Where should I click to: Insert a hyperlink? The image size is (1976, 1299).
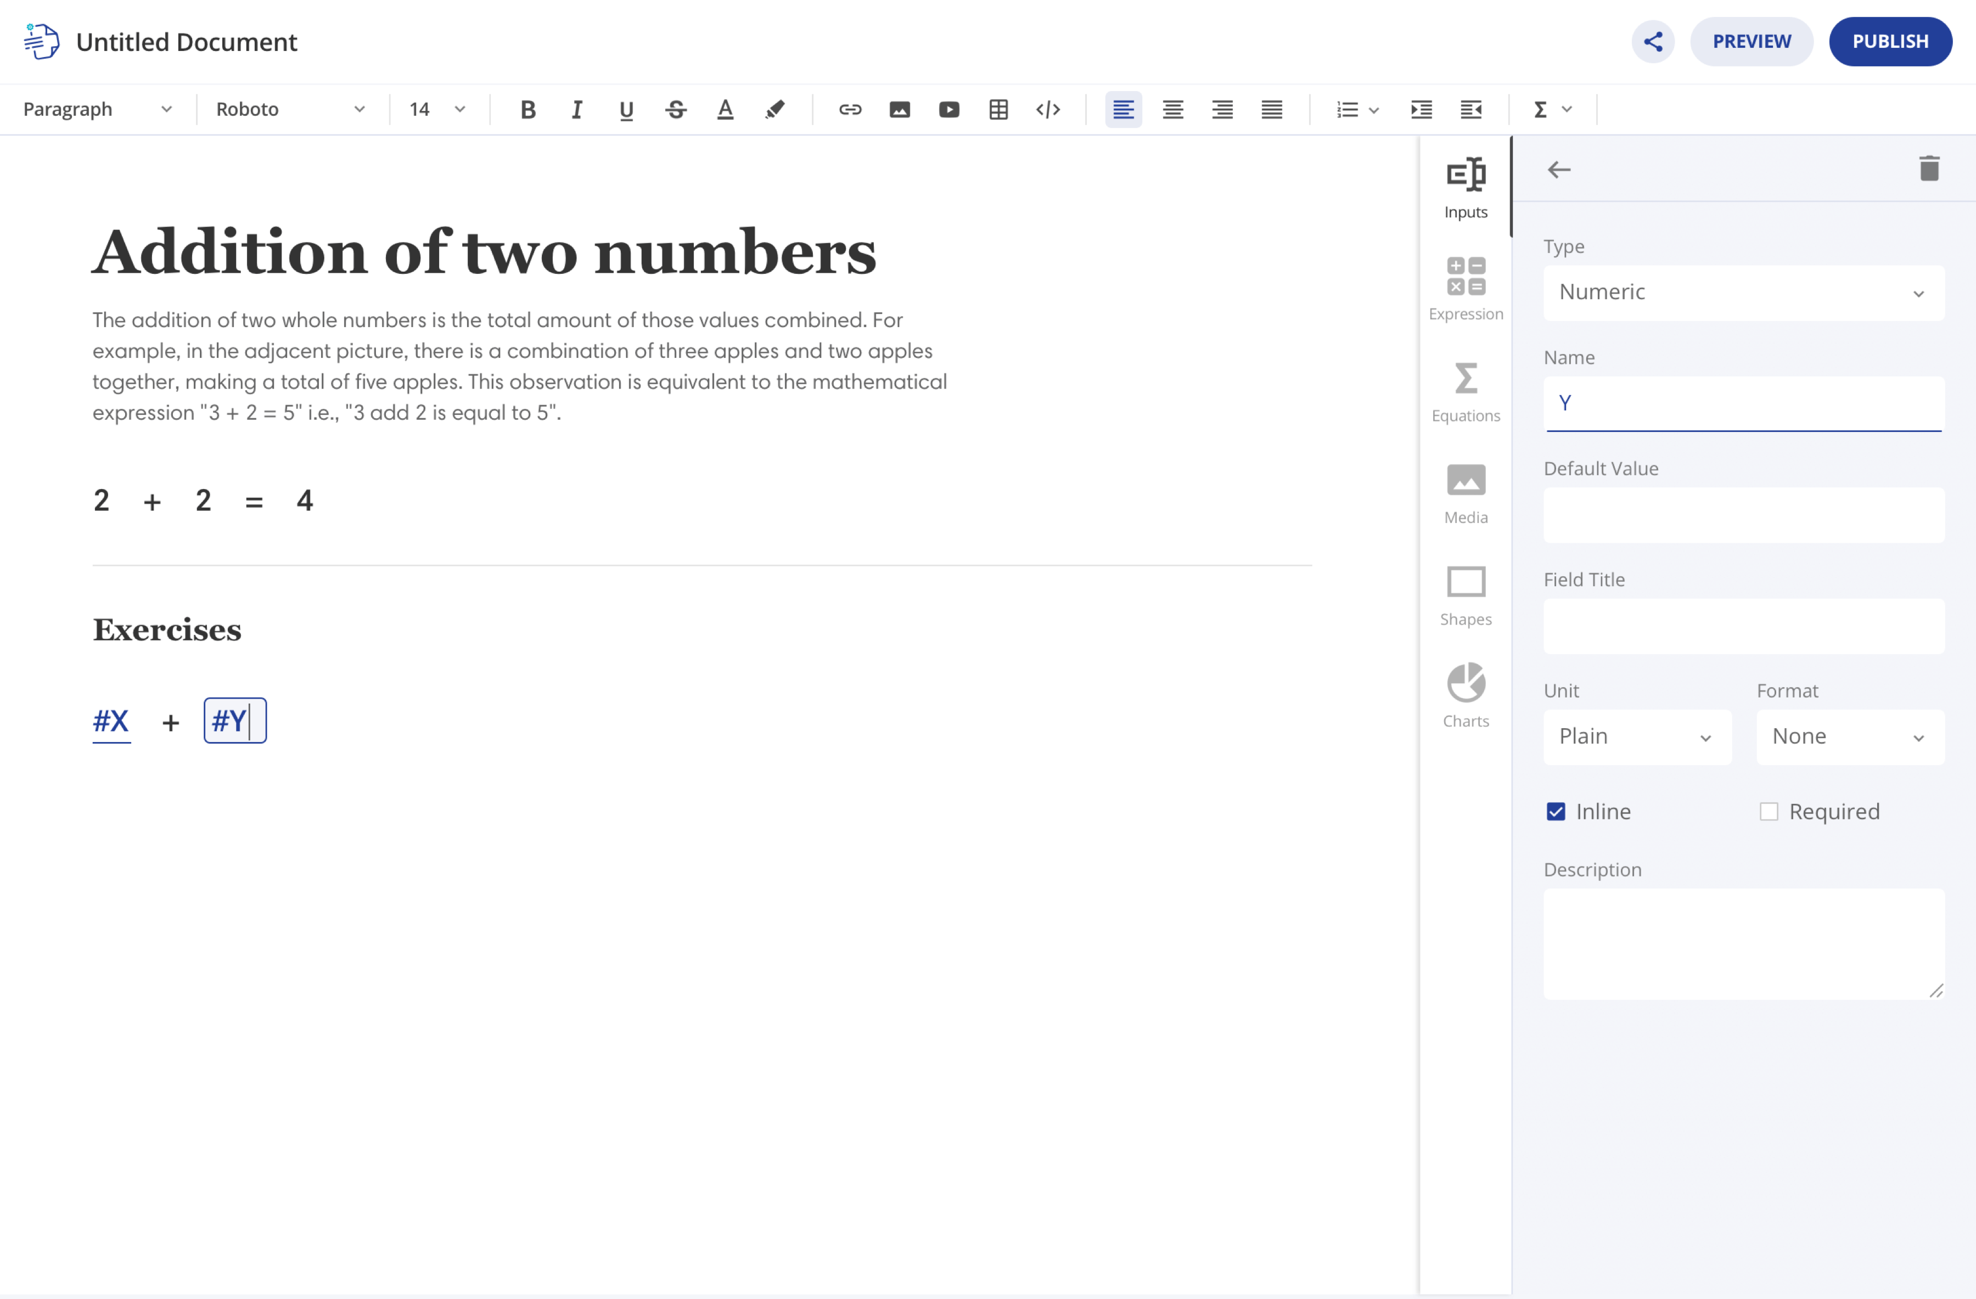pyautogui.click(x=849, y=109)
